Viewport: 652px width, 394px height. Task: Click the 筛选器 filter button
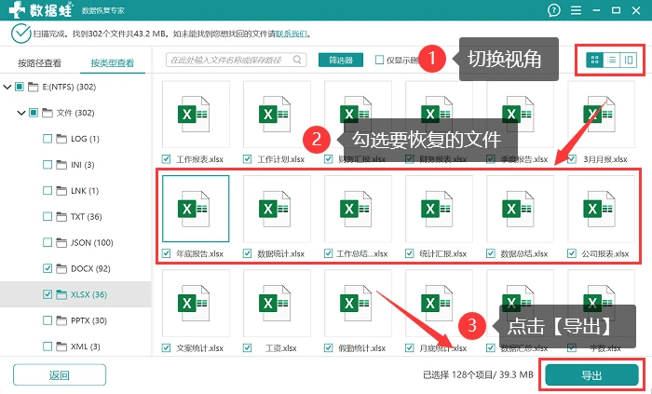coord(341,60)
